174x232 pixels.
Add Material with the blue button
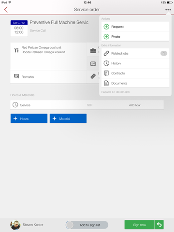68,118
